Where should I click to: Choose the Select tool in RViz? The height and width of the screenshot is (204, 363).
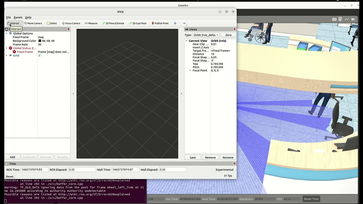52,23
